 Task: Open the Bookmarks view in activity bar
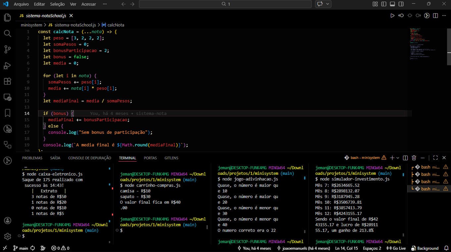7,113
